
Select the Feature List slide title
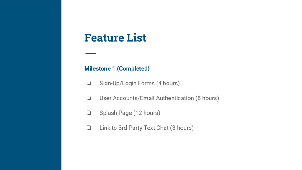[x=115, y=38]
